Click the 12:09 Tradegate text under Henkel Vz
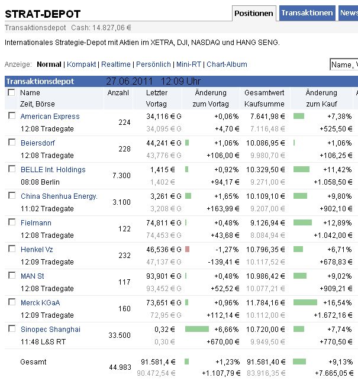This screenshot has height=384, width=358. click(x=47, y=262)
